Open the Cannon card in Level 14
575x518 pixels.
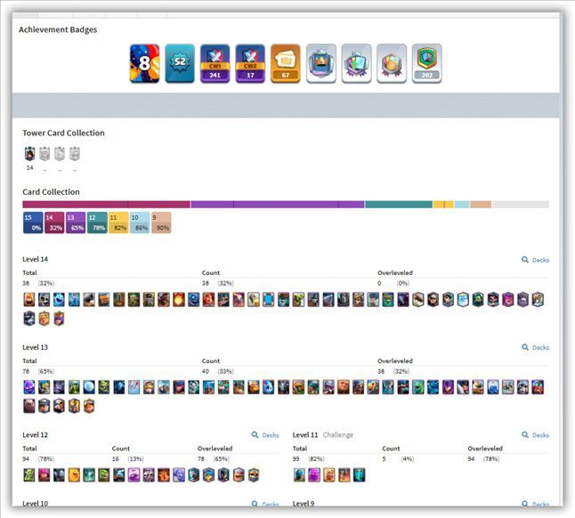click(89, 300)
